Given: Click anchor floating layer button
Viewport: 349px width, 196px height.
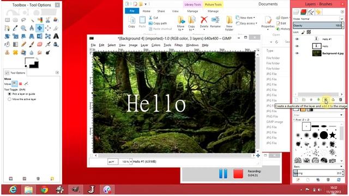Looking at the screenshot, I should click(333, 100).
